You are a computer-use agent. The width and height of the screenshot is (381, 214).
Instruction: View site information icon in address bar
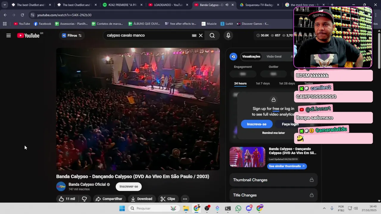(x=32, y=15)
